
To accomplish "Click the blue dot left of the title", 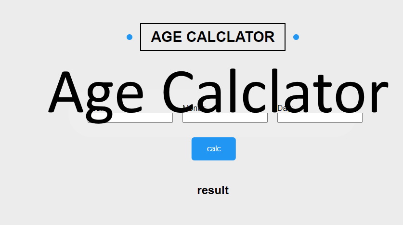I will 130,37.
